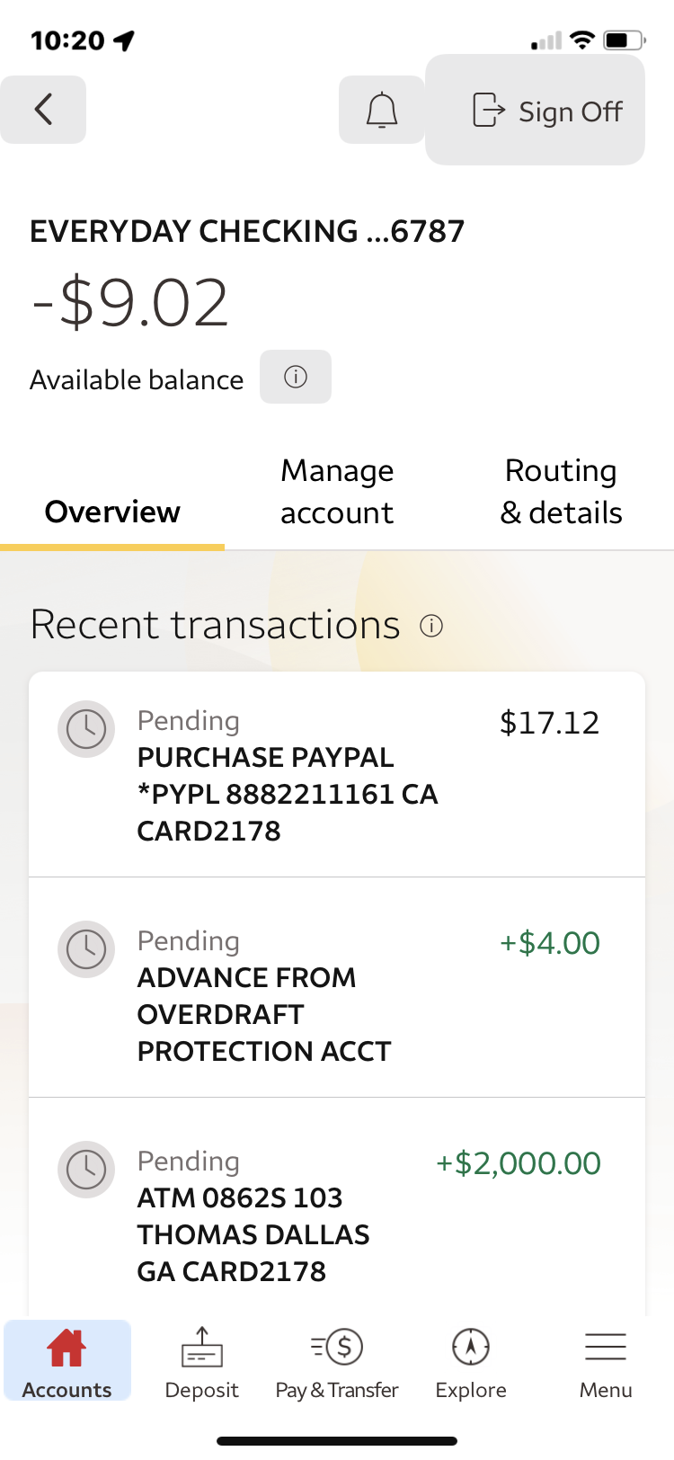This screenshot has height=1460, width=674.
Task: Open Pay & Transfer in bottom navigation
Action: [x=337, y=1361]
